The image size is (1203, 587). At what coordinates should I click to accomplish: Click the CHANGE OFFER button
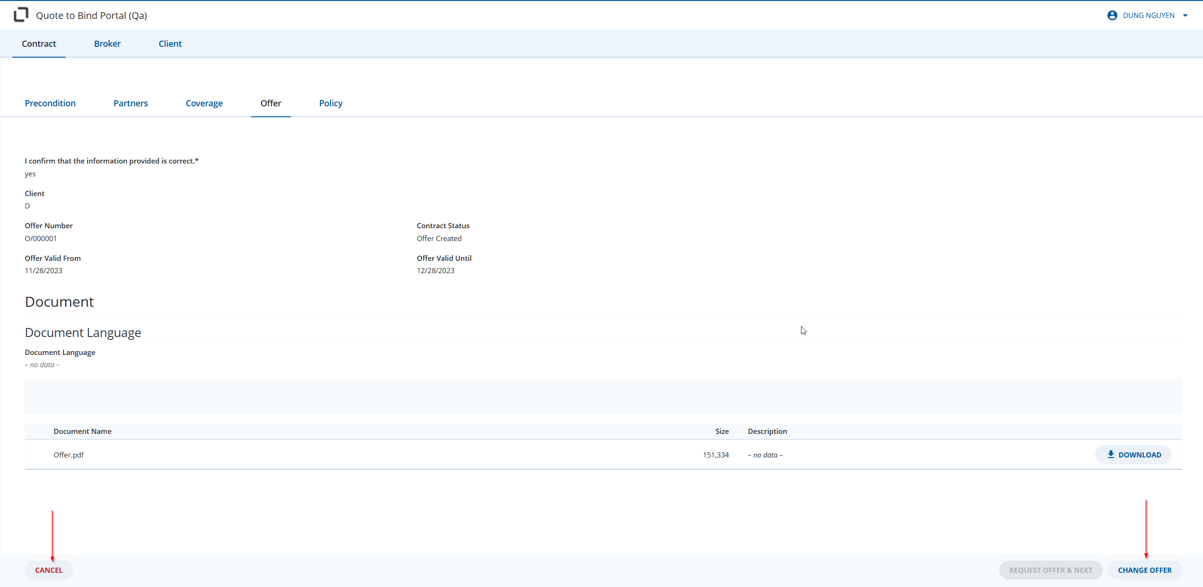click(1145, 570)
